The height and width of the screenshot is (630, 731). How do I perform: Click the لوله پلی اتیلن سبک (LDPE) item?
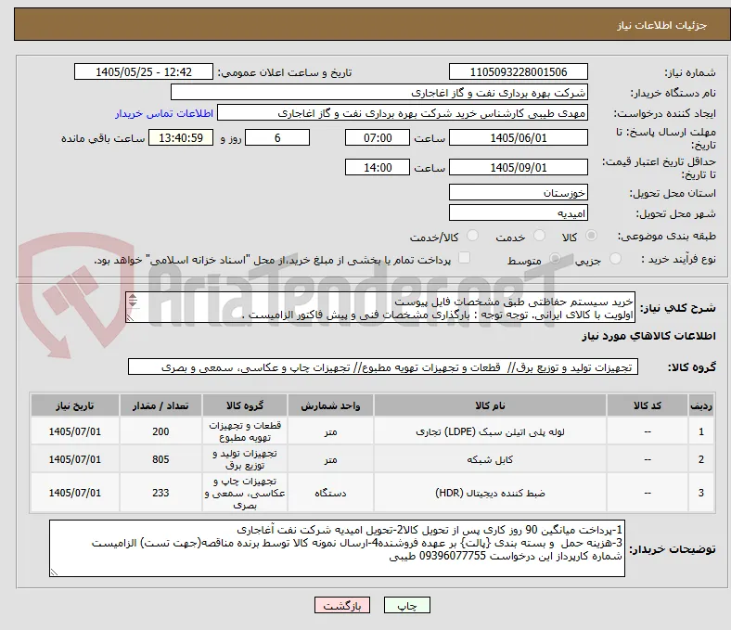click(490, 431)
